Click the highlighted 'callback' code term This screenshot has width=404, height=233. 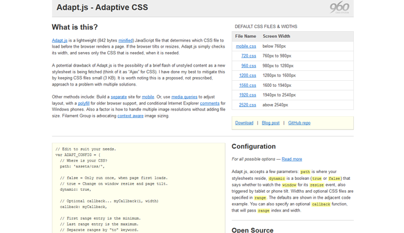(x=321, y=204)
